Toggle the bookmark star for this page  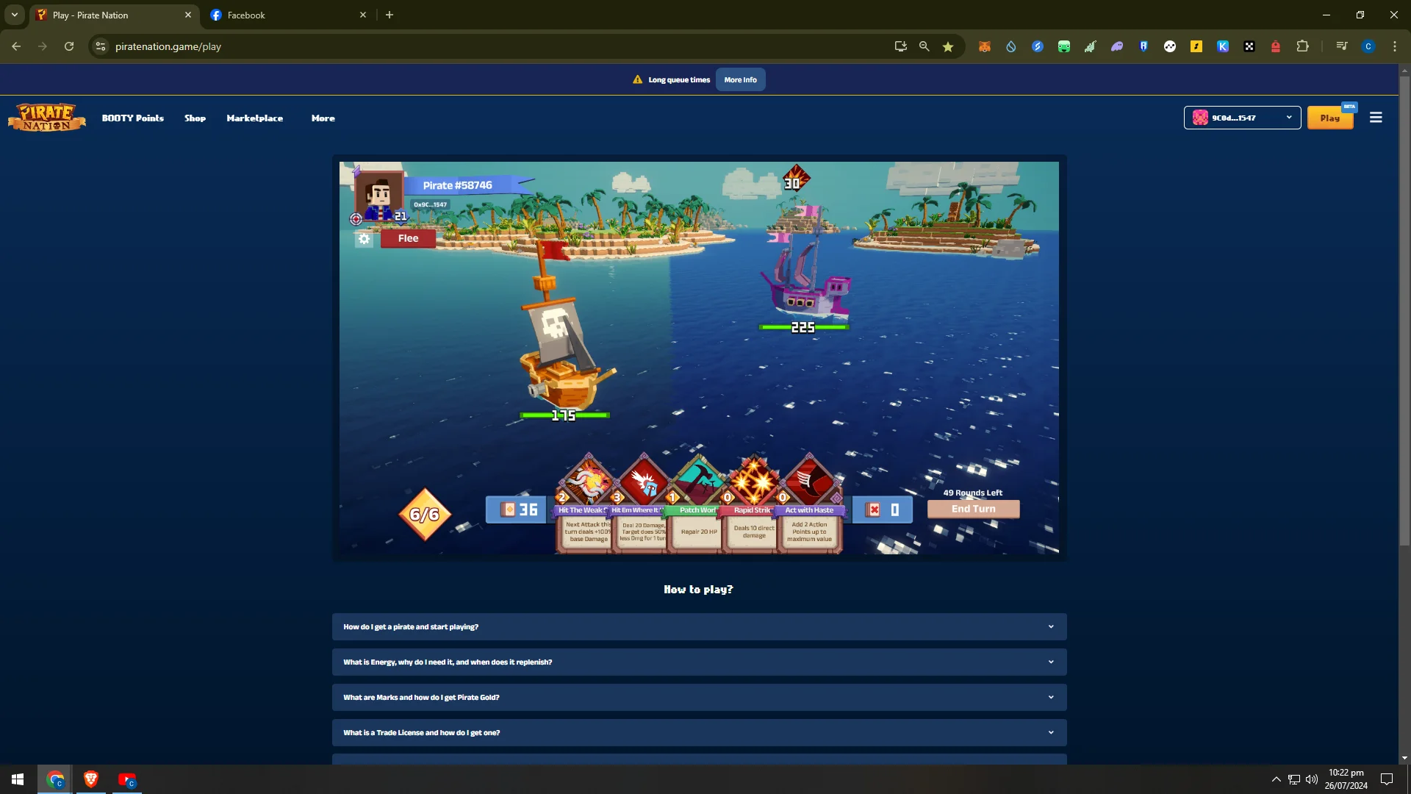[948, 46]
